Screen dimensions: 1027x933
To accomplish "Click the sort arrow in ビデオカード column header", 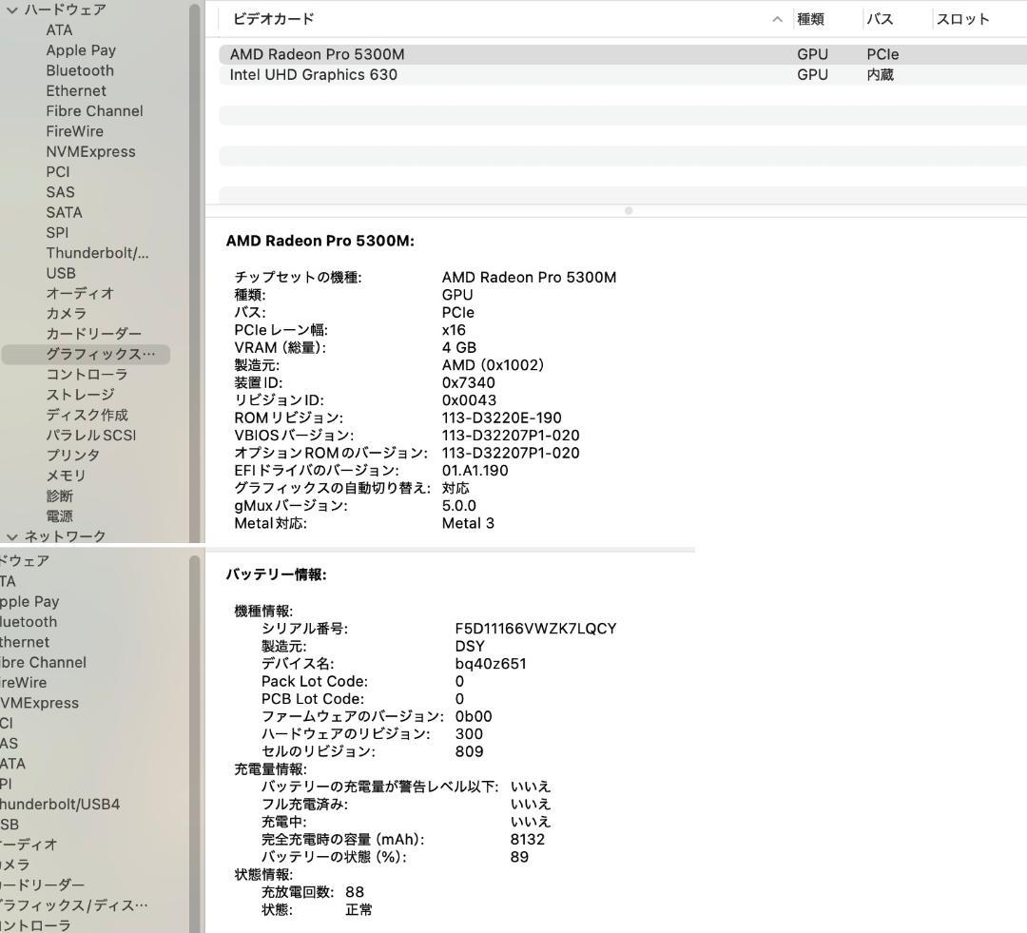I will (x=777, y=19).
